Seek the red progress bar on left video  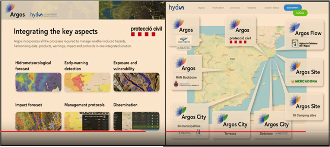coord(73,131)
